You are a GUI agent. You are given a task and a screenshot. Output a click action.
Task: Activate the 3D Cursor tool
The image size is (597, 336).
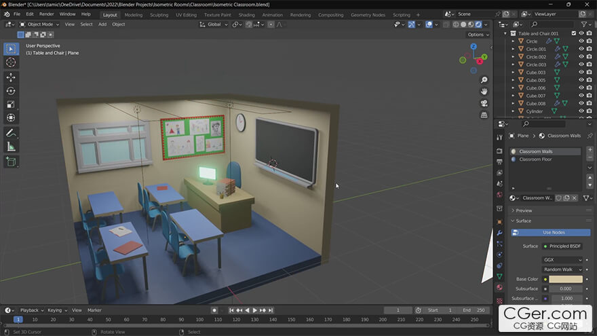tap(11, 62)
